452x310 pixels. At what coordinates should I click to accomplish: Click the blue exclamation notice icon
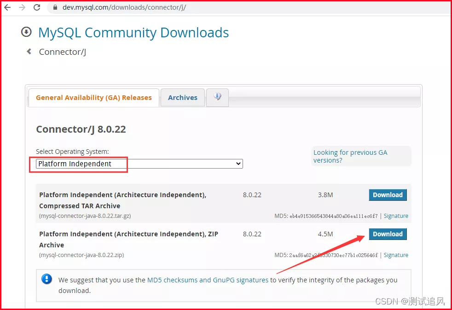(46, 279)
